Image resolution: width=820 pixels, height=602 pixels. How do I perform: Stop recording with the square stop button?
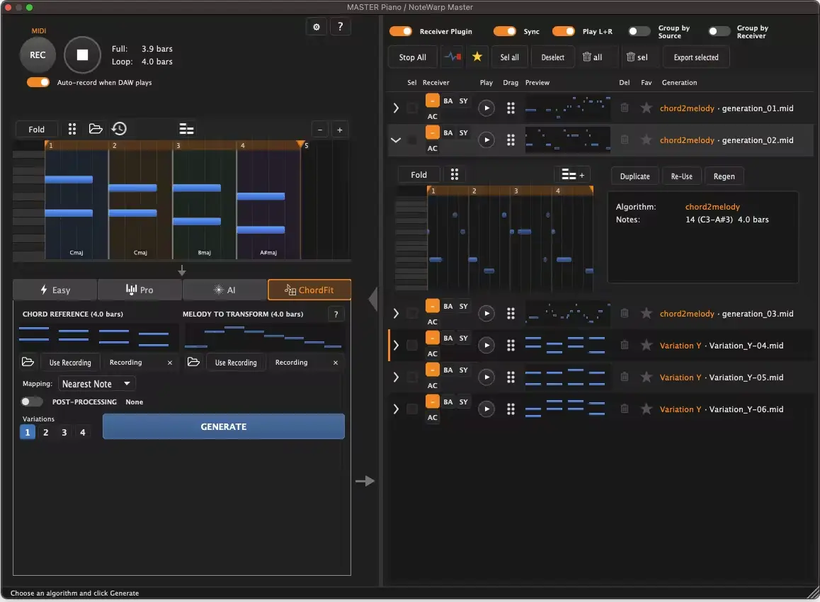[x=82, y=55]
